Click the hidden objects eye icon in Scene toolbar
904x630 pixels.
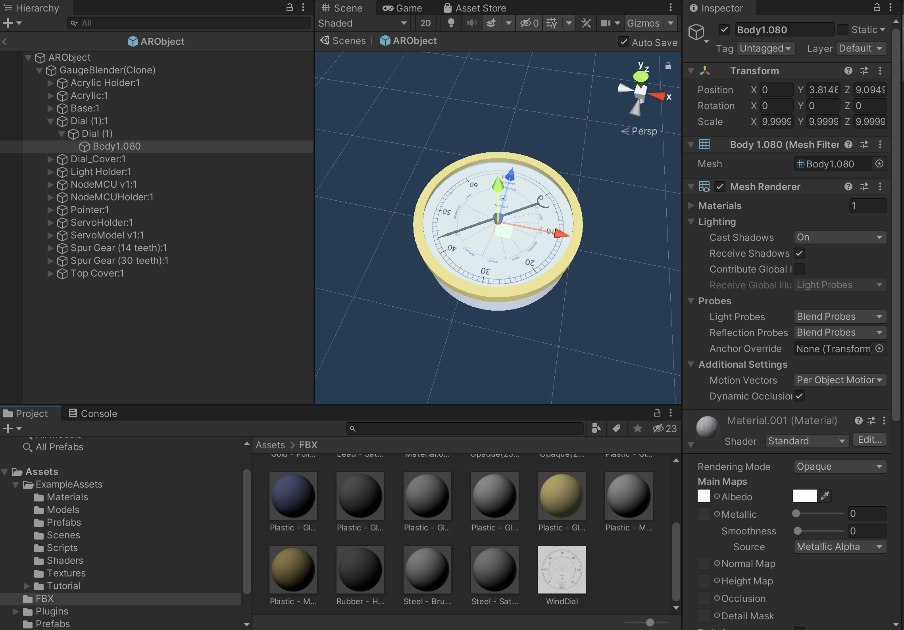(529, 23)
